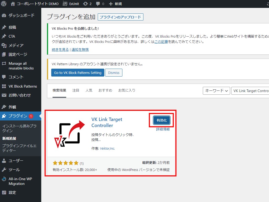
Task: Click the updates icon showing 2
Action: pos(85,4)
